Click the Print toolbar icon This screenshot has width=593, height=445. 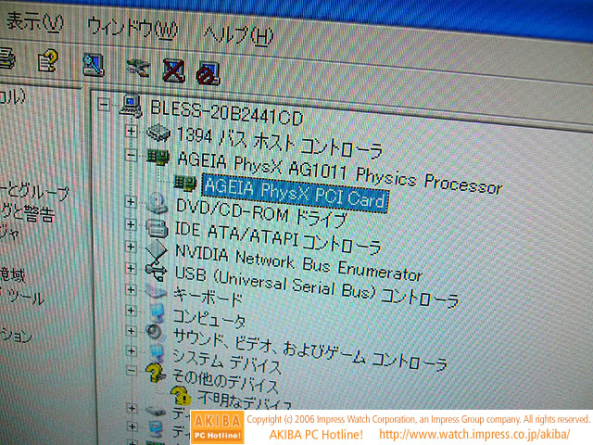pos(7,59)
